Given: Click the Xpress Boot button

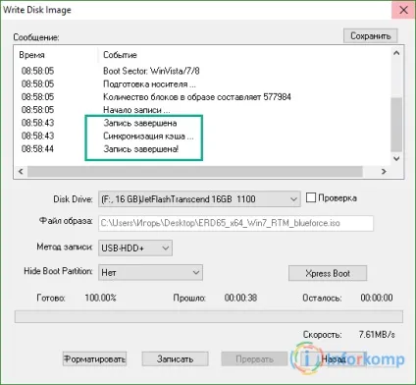Looking at the screenshot, I should point(328,273).
